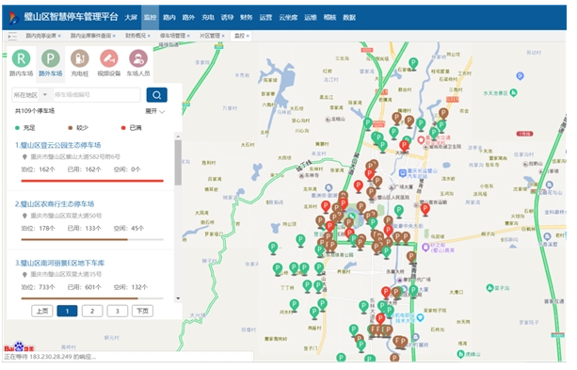Viewport: 577px width, 370px height.
Task: Select the 路内车场 R icon
Action: tap(21, 58)
